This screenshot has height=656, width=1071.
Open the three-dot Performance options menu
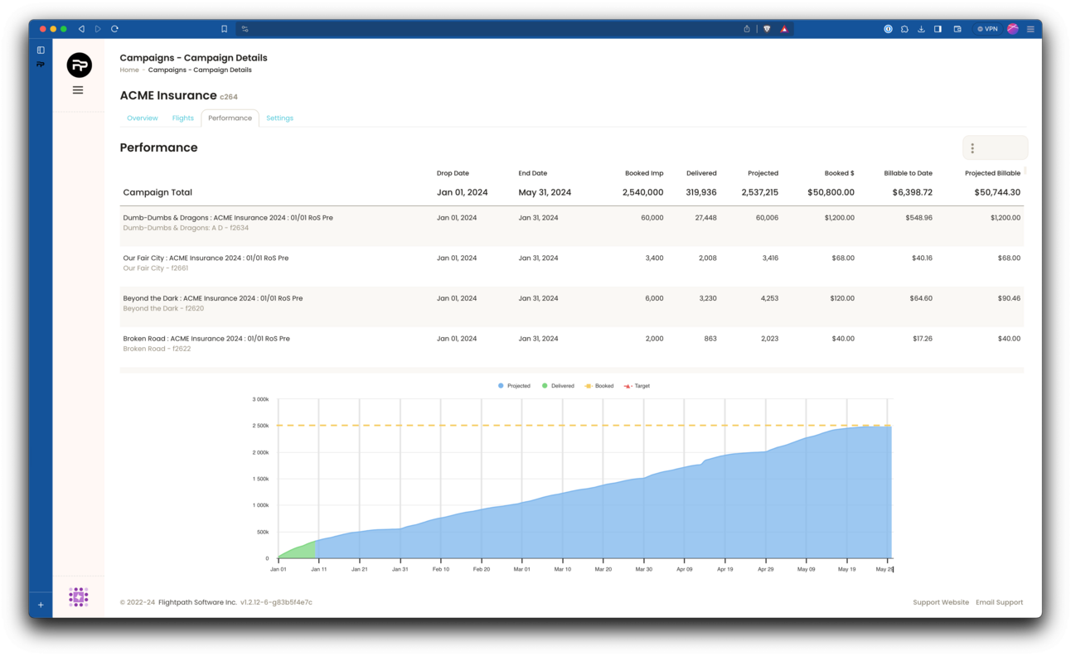(972, 148)
